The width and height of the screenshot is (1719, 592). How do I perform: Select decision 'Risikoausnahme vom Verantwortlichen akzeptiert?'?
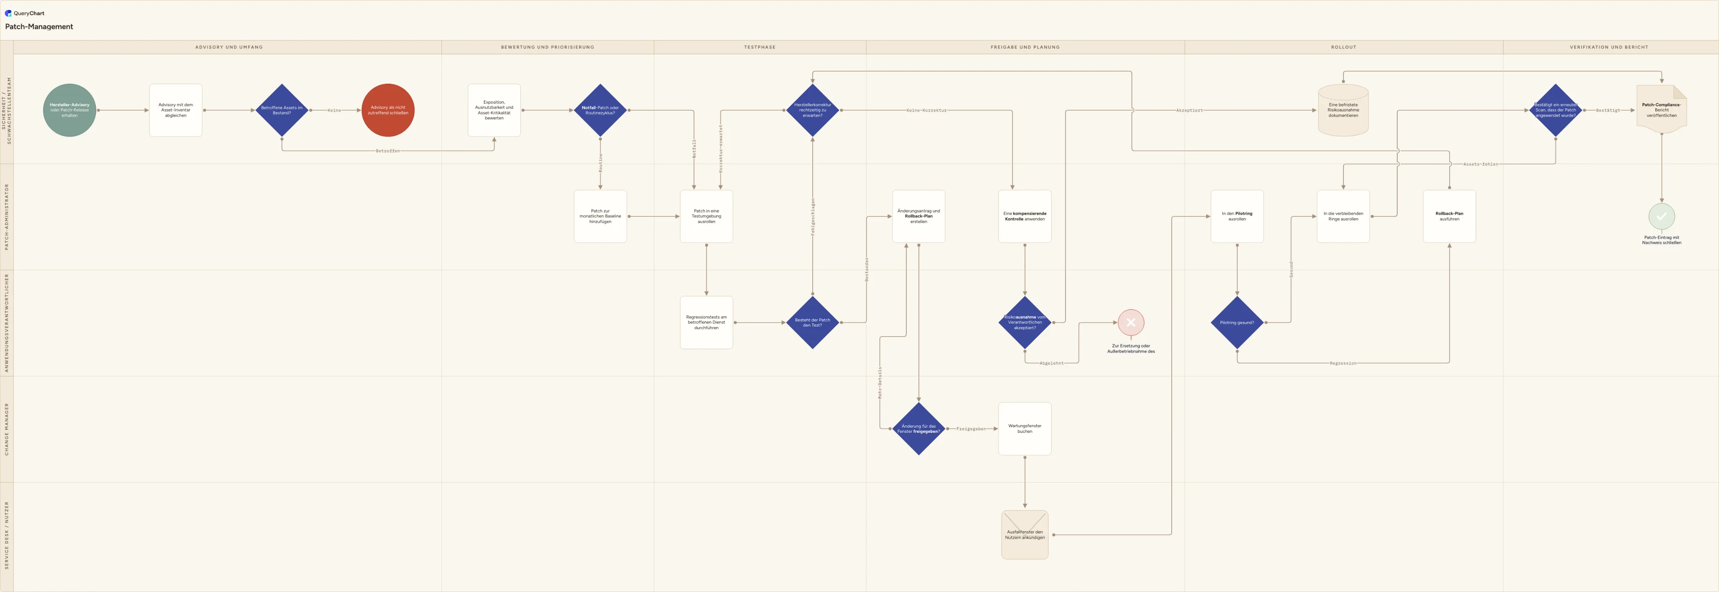coord(1024,322)
